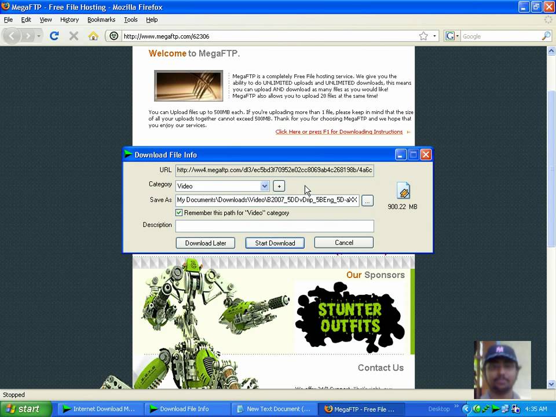The image size is (556, 417).
Task: Click the page scrollbar up arrow
Action: [x=551, y=51]
